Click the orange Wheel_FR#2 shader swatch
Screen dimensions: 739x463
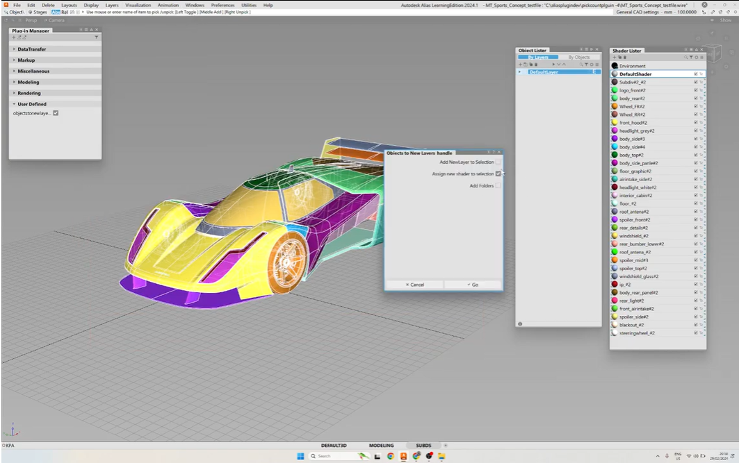point(615,106)
